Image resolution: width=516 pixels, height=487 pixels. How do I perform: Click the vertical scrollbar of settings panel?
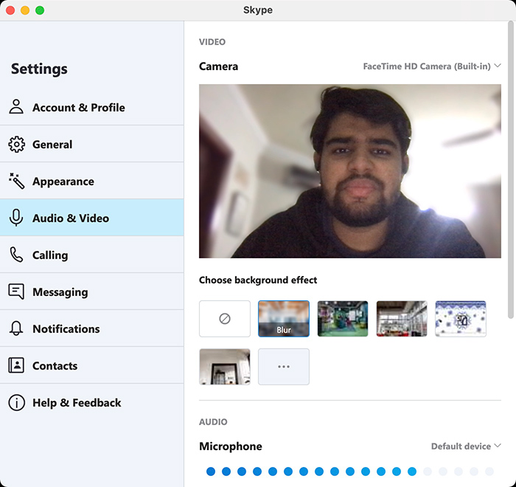(x=511, y=170)
